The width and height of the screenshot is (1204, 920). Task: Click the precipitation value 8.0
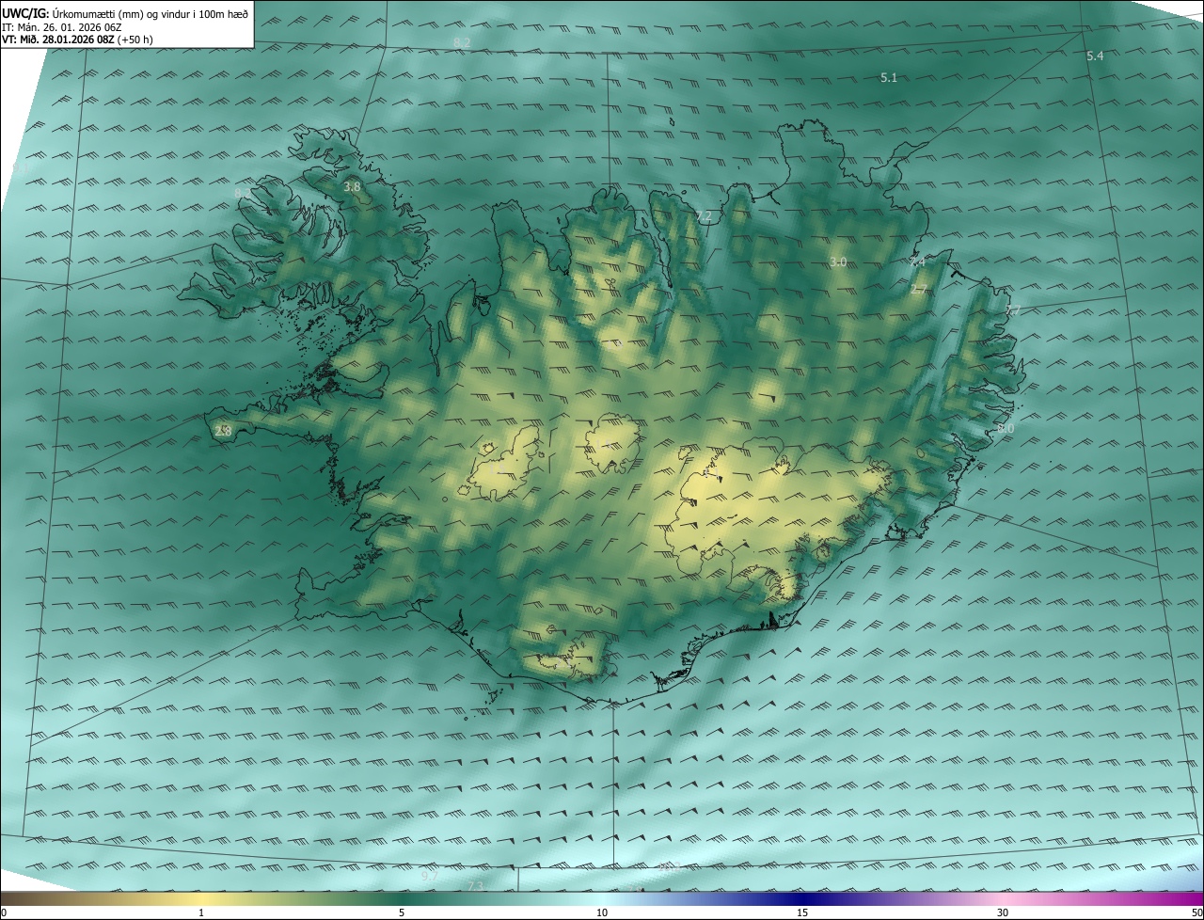[x=1006, y=429]
